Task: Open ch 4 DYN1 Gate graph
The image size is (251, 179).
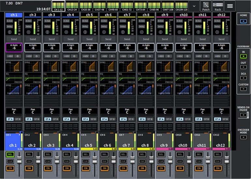Action: [71, 66]
